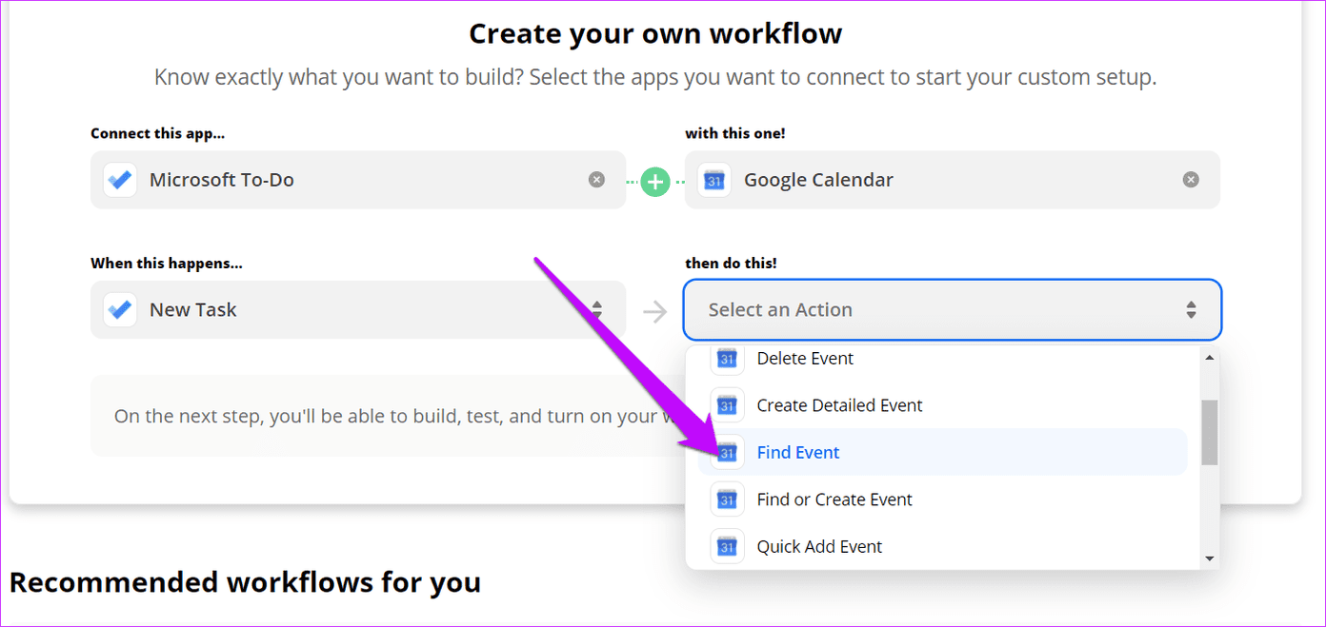
Task: Click the Google Calendar app icon
Action: [713, 180]
